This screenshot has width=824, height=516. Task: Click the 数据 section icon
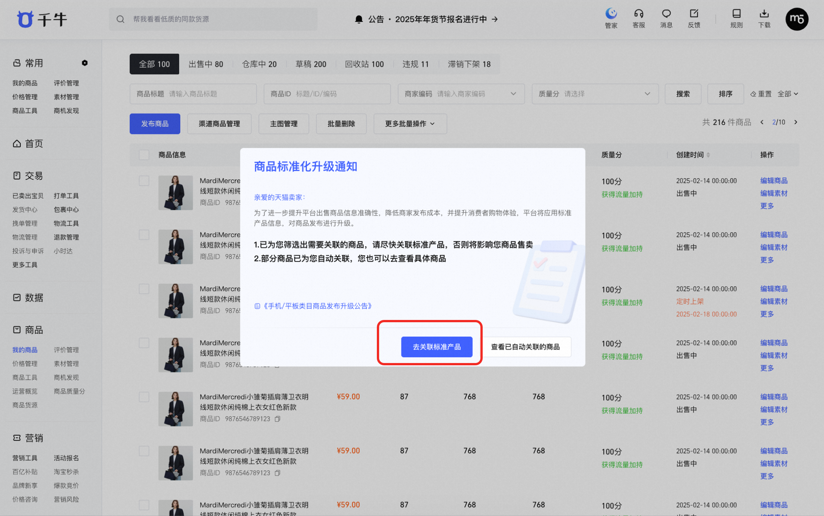17,298
